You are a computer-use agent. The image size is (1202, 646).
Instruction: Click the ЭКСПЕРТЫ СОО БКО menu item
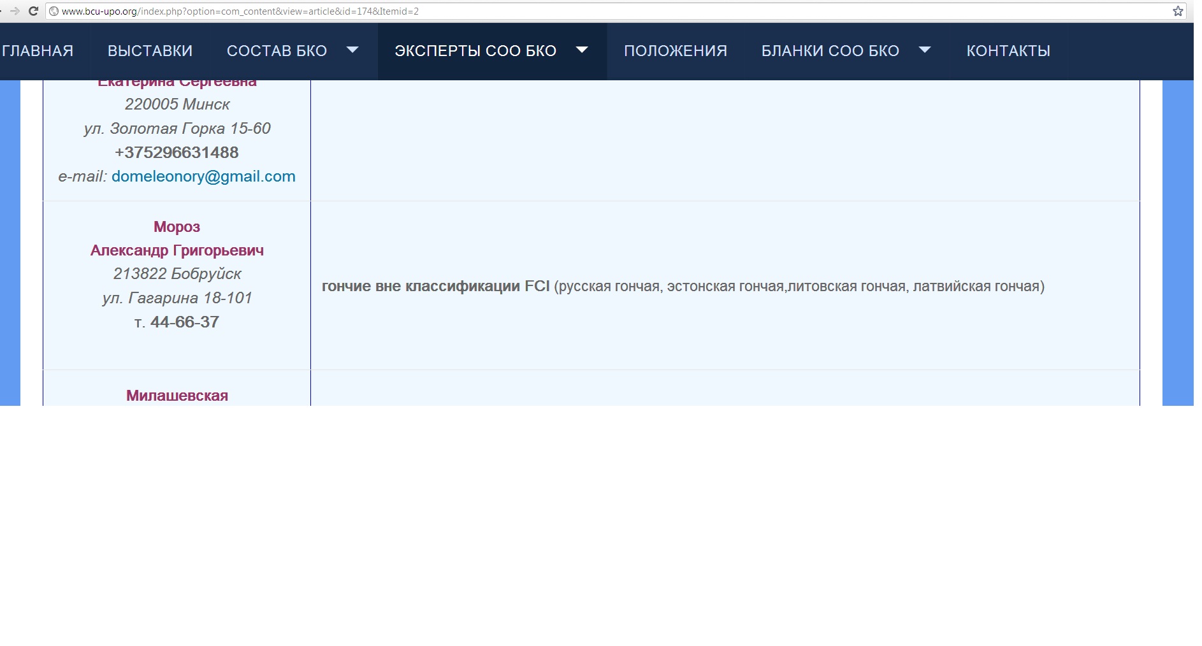click(x=475, y=51)
